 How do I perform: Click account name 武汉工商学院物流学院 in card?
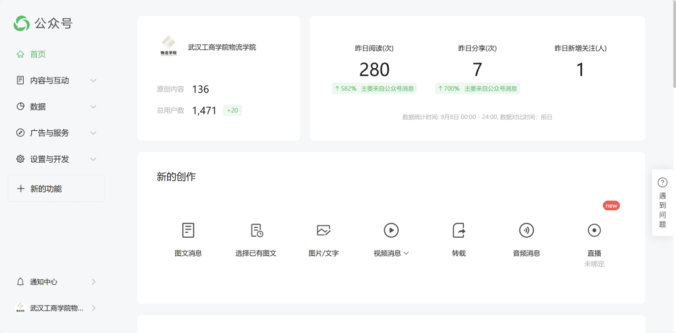pyautogui.click(x=222, y=47)
